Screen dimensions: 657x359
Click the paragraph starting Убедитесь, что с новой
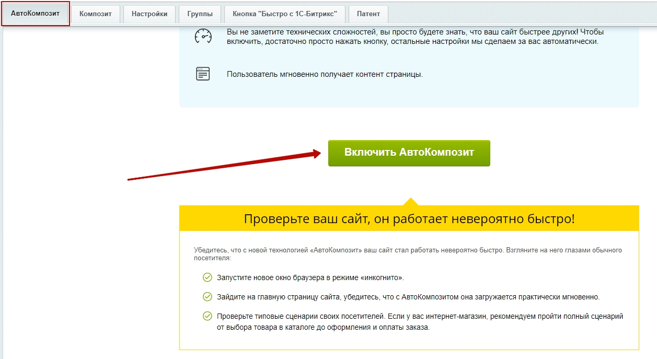pos(408,254)
